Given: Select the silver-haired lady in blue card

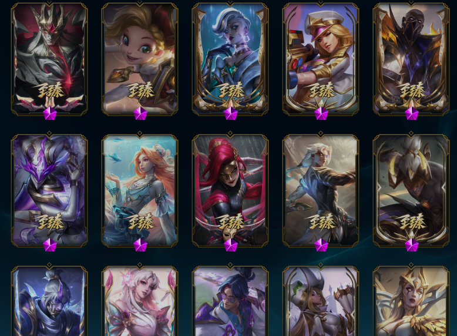Looking at the screenshot, I should (x=230, y=59).
